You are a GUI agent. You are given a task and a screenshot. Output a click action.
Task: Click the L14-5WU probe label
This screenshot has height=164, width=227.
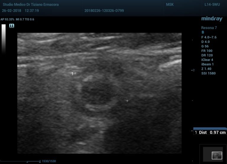click(212, 5)
